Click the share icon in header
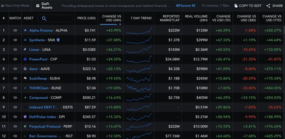Image resolution: width=285 pixels, height=139 pixels. tap(268, 6)
